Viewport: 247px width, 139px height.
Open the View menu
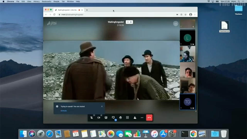(x=29, y=1)
